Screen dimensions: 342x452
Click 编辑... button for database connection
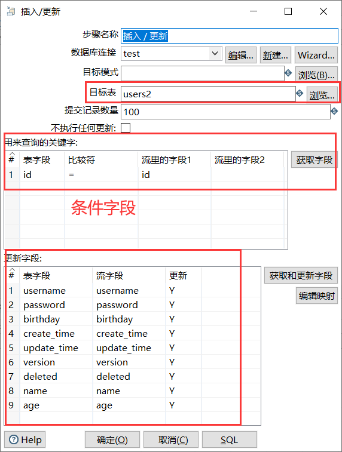pyautogui.click(x=240, y=55)
